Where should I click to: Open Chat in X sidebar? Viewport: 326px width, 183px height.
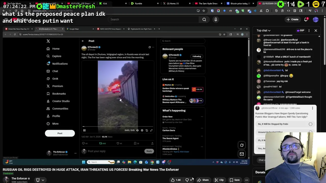52,71
